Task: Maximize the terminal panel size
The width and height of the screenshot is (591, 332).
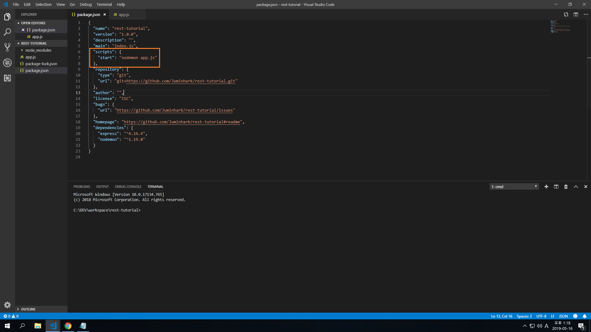Action: click(x=576, y=187)
